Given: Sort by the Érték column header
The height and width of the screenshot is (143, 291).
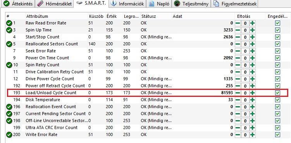Looking at the screenshot, I should coord(112,16).
